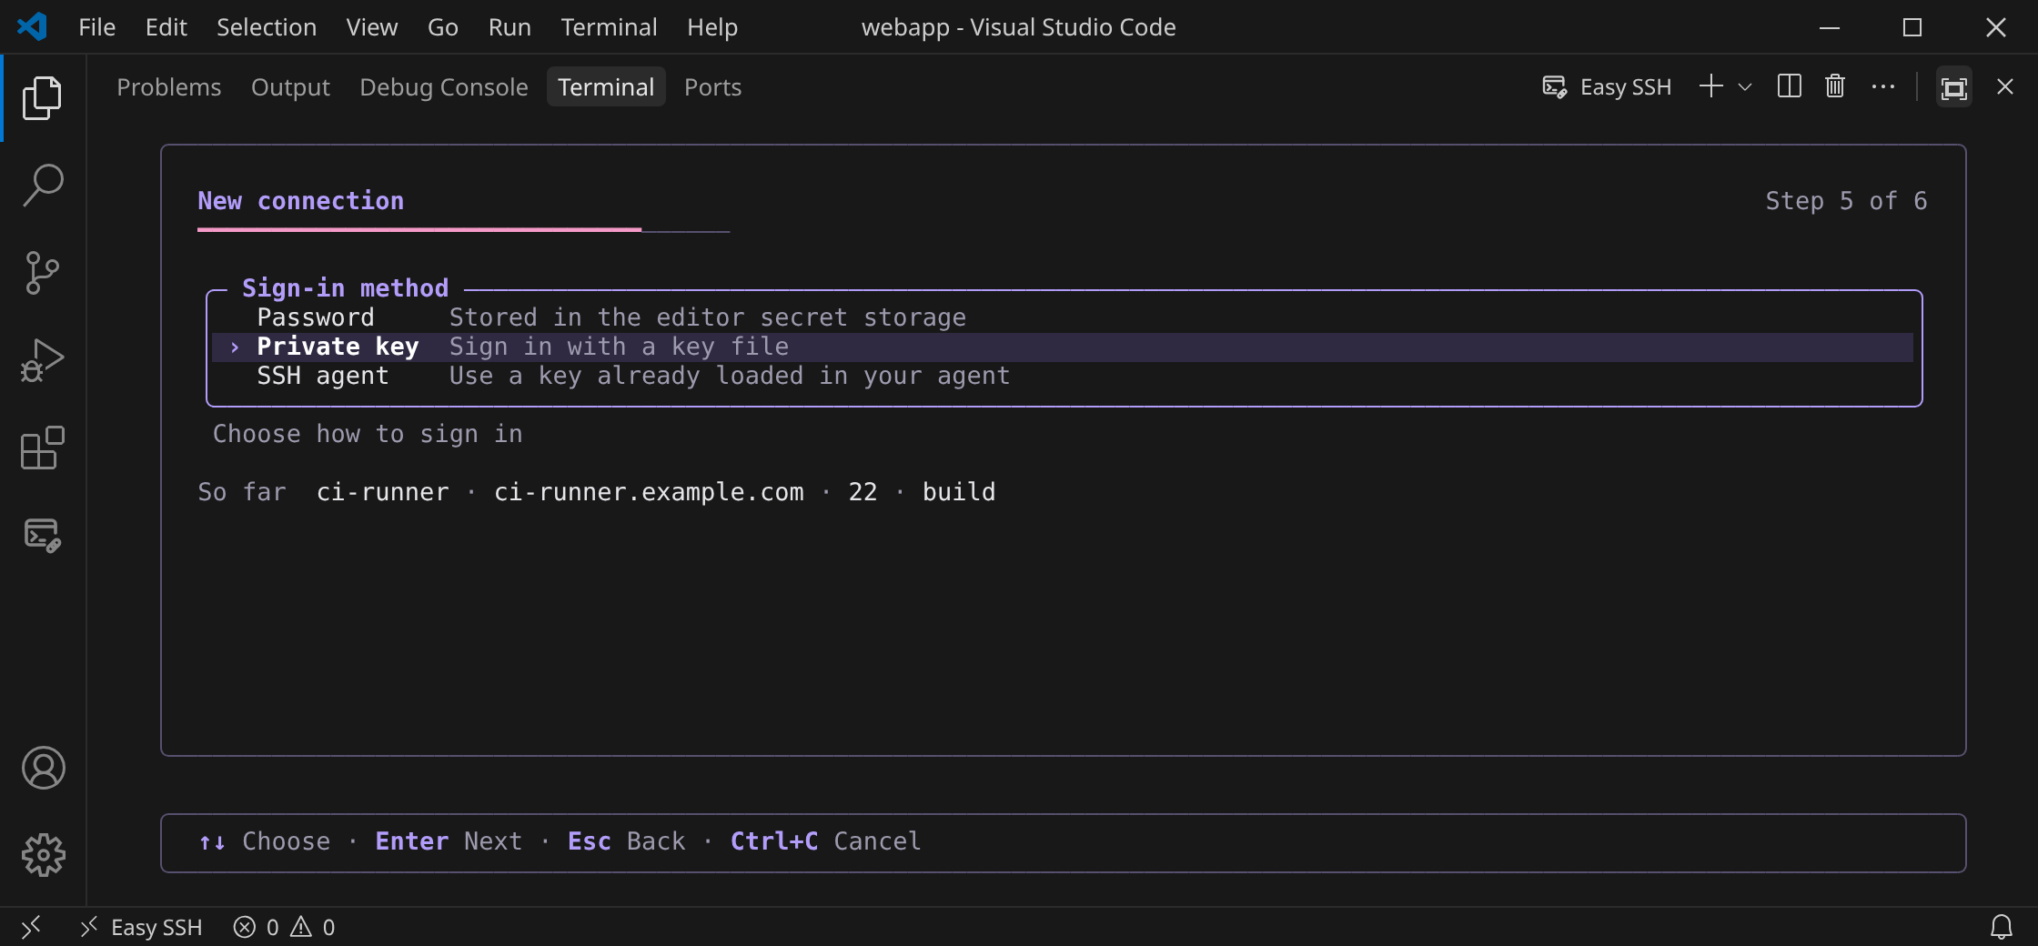
Task: Toggle maximized panel size
Action: 1953,87
